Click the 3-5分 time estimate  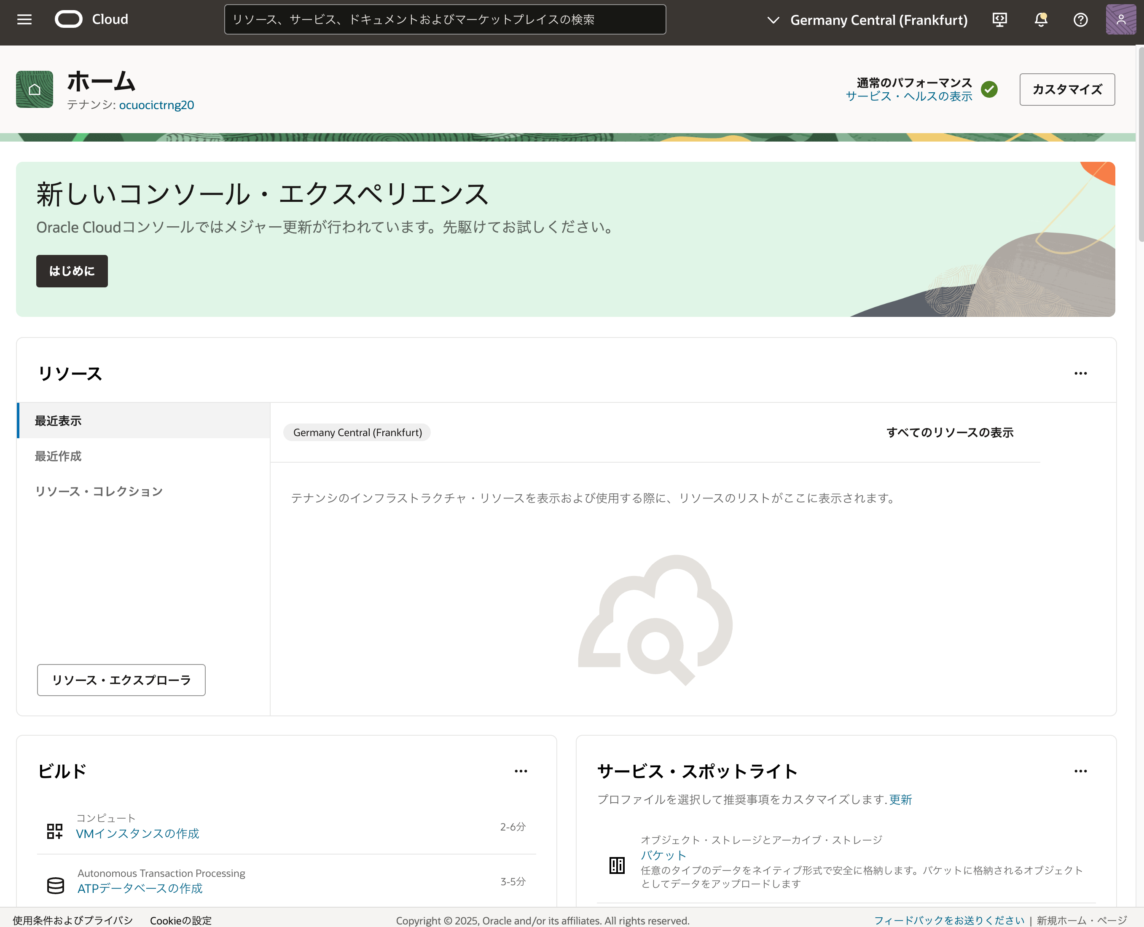click(513, 881)
